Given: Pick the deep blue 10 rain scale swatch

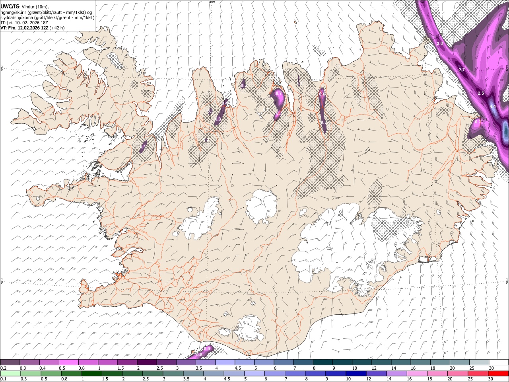Looking at the screenshot, I should point(356,373).
